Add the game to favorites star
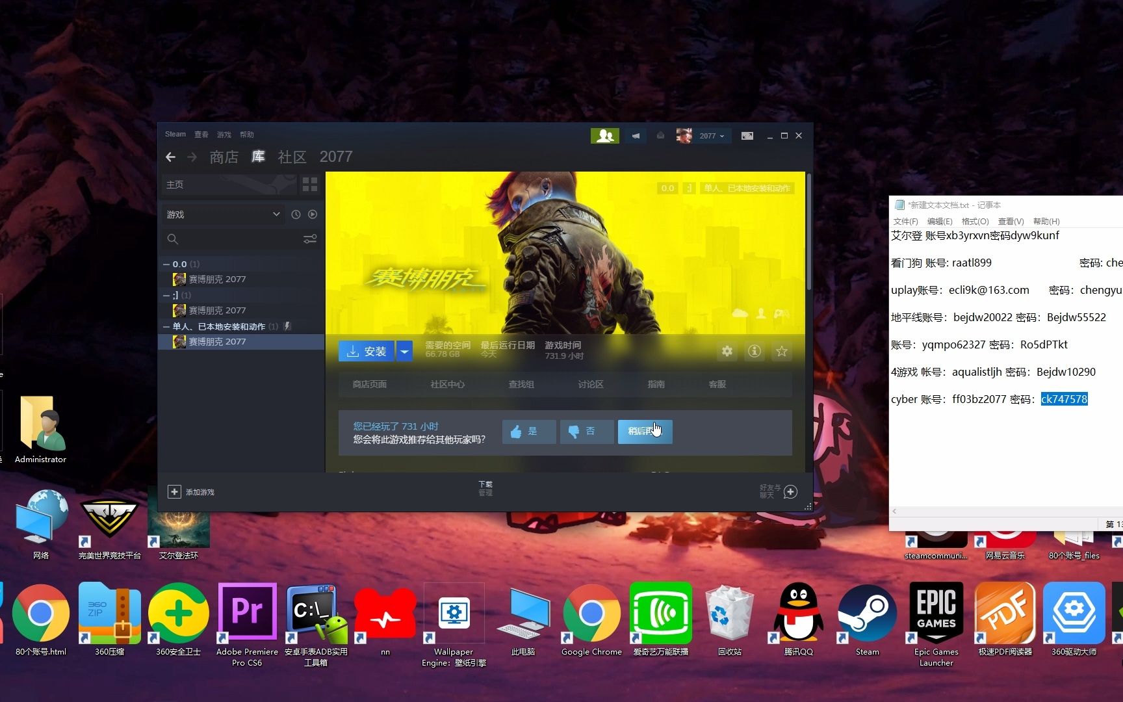 coord(782,352)
